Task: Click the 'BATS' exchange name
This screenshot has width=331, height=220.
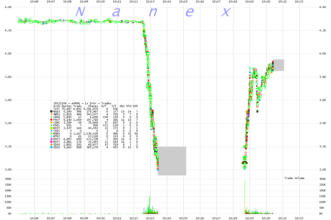Action: point(57,139)
